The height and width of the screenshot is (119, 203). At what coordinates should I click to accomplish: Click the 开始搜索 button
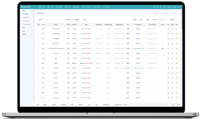pos(77,20)
